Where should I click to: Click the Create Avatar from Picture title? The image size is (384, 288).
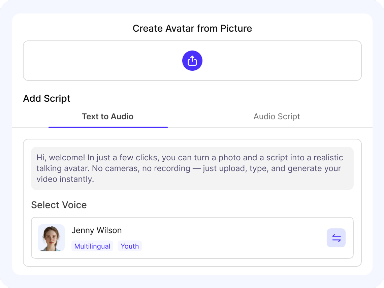coord(192,29)
